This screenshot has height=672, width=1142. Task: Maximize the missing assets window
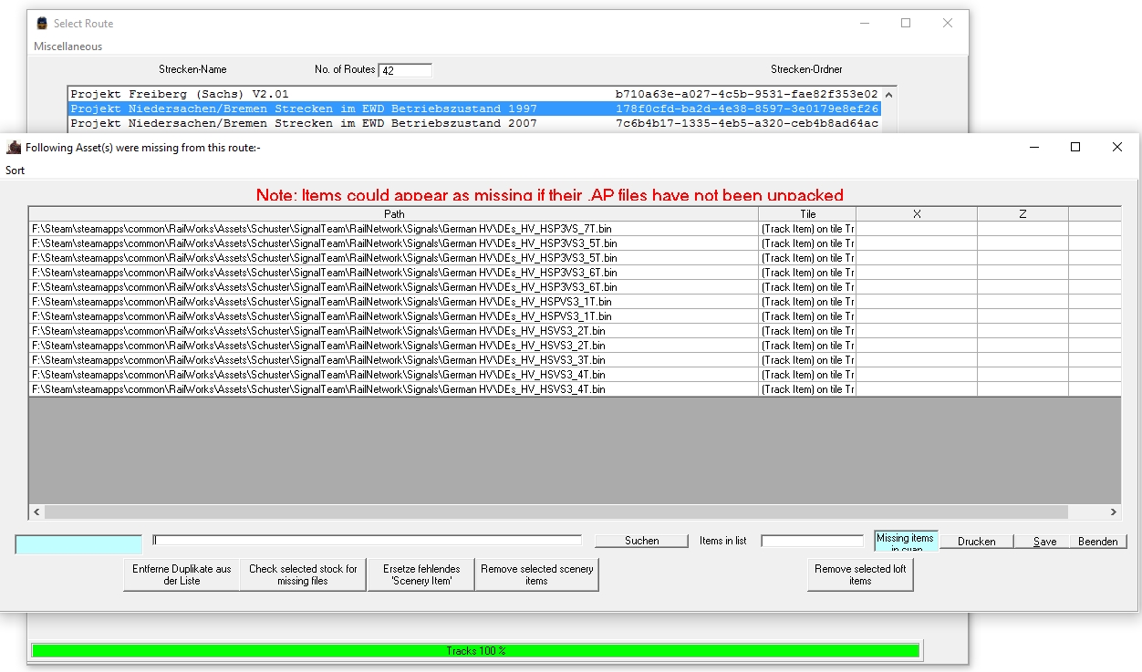click(1075, 147)
